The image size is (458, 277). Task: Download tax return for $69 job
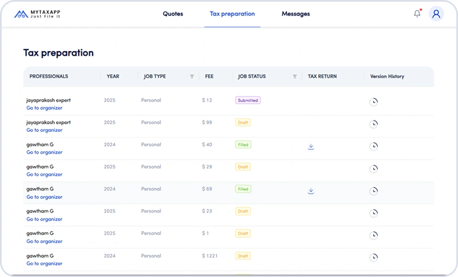coord(311,191)
